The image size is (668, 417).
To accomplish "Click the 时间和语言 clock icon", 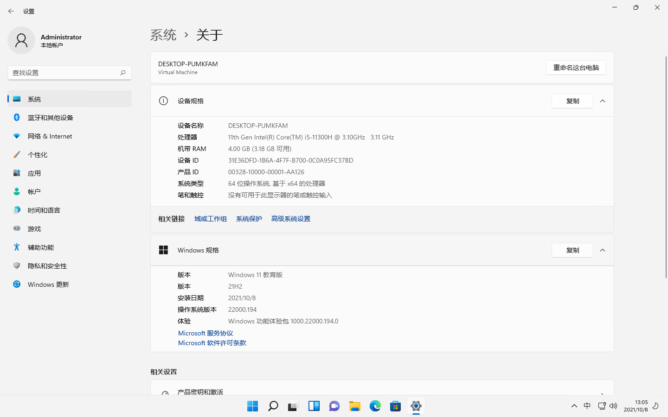I will (x=17, y=210).
